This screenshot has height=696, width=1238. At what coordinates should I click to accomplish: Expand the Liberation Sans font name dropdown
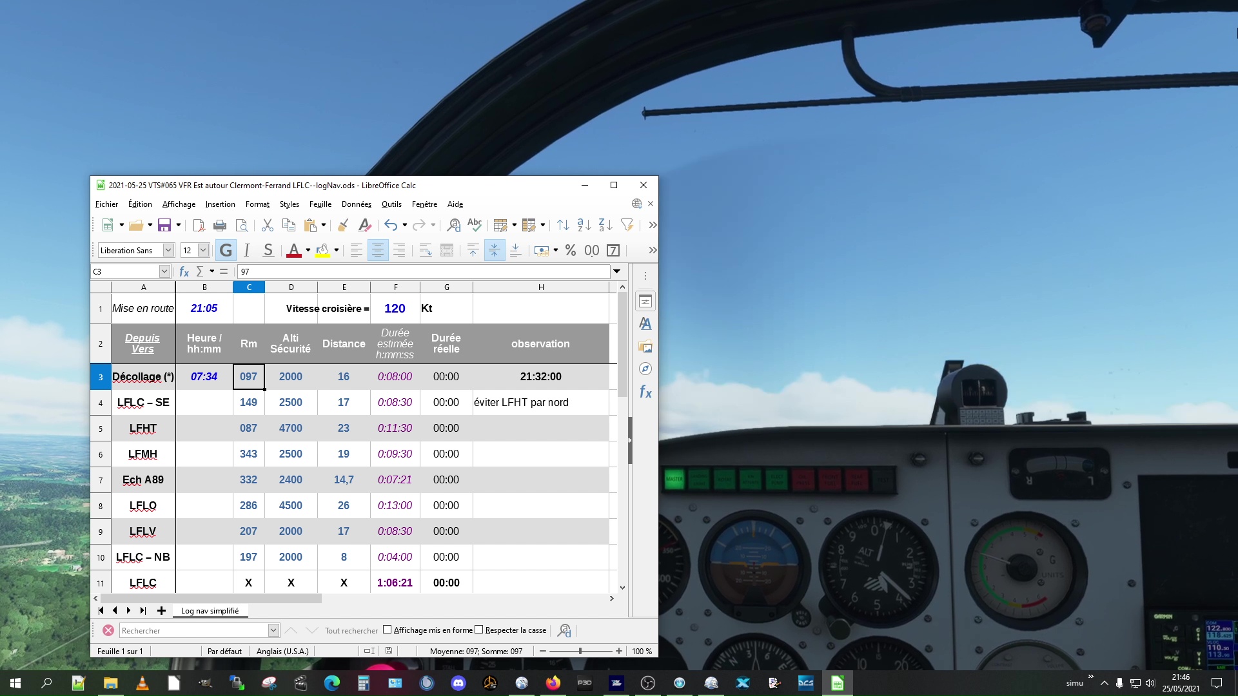[168, 250]
